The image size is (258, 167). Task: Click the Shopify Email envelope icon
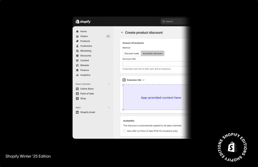(77, 112)
